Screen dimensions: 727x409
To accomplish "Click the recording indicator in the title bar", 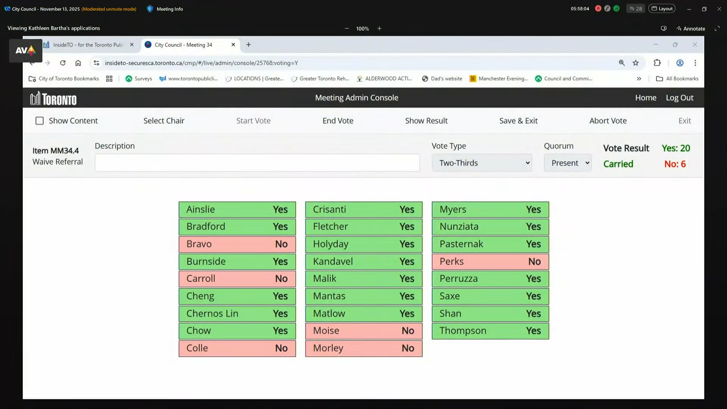I will pyautogui.click(x=598, y=8).
